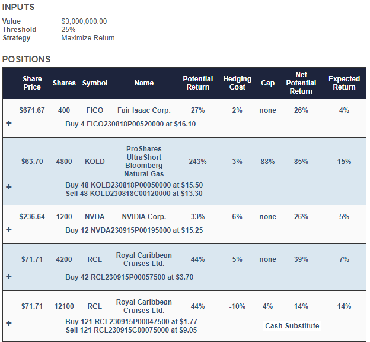Click the Buy 4 FICO230818P00520000 order line
This screenshot has height=342, width=370.
pos(130,124)
